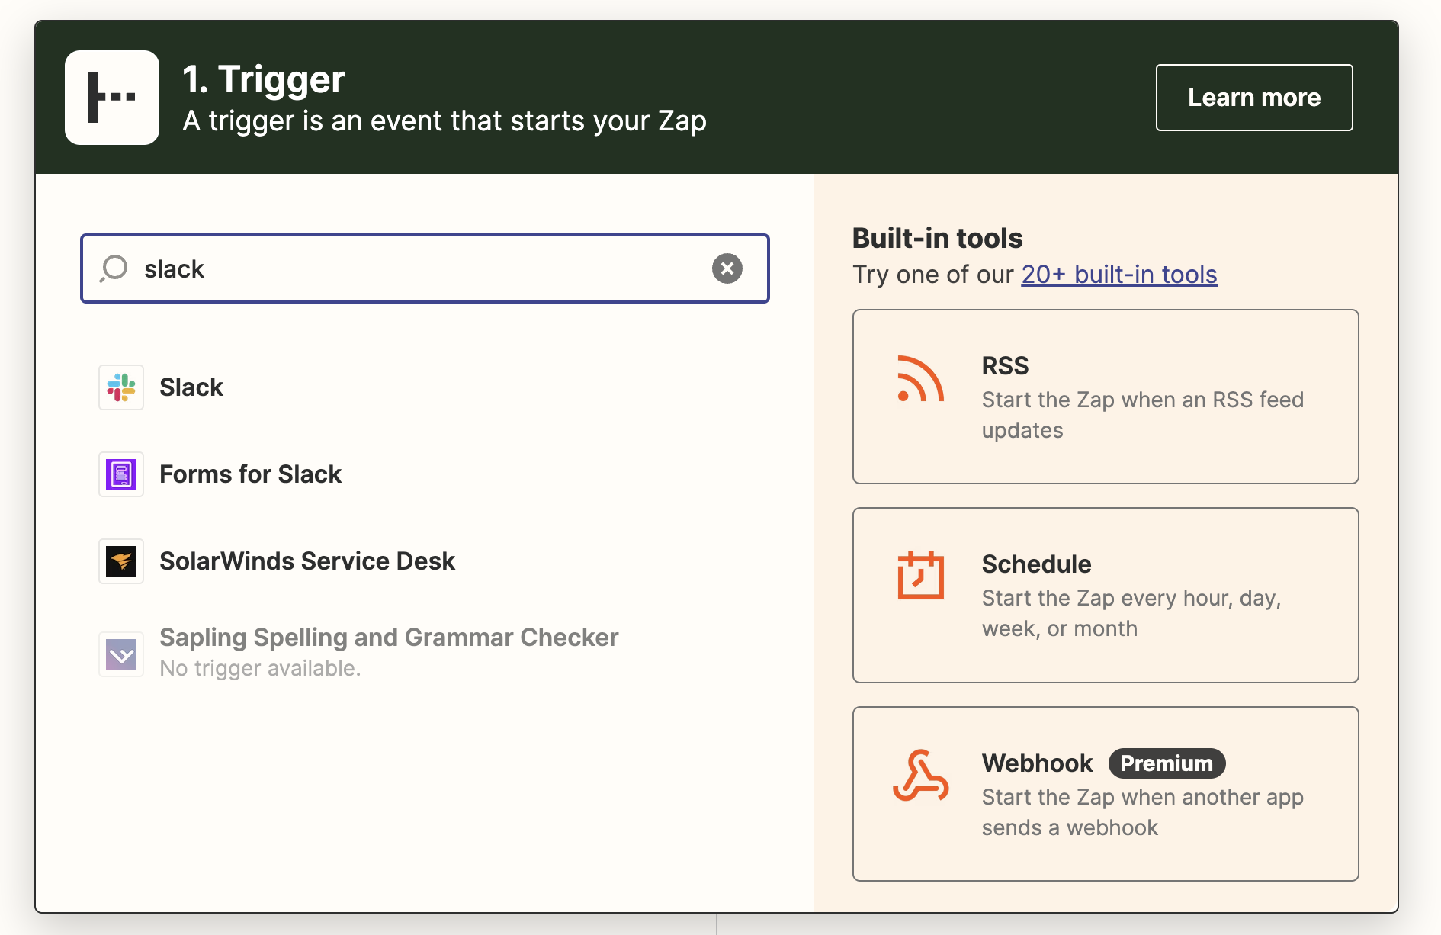
Task: Click into the slack search field
Action: click(x=425, y=268)
